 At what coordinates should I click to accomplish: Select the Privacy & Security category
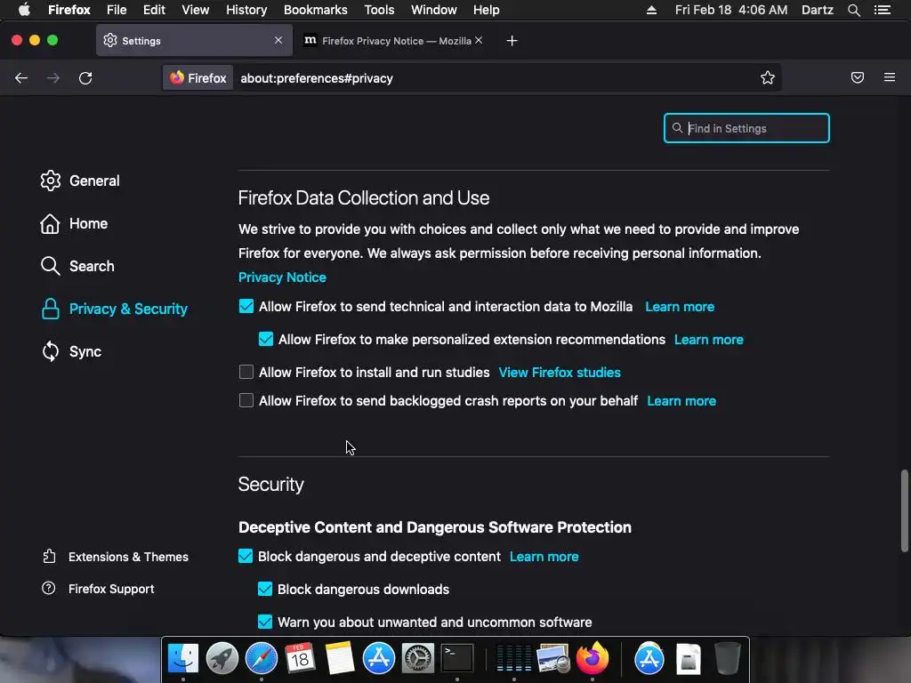click(114, 309)
